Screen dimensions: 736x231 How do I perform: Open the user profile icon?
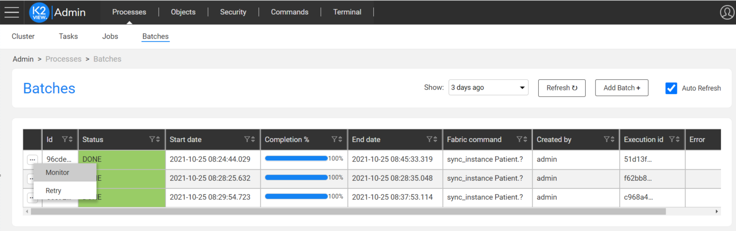[726, 12]
